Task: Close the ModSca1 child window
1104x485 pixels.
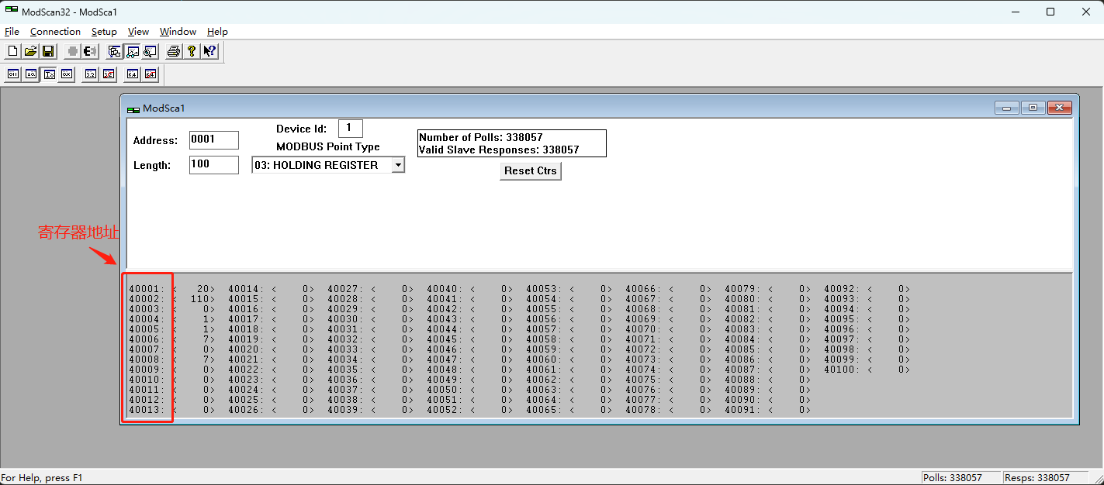Action: (1059, 108)
